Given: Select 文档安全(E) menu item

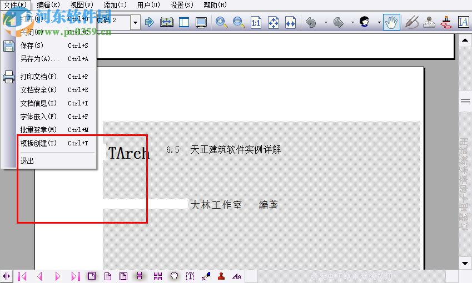Looking at the screenshot, I should (x=56, y=90).
